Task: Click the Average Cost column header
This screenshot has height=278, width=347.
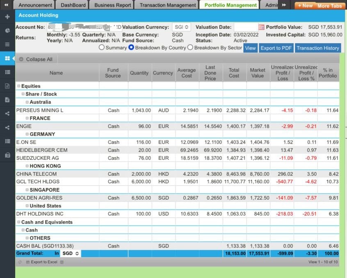Action: [187, 73]
